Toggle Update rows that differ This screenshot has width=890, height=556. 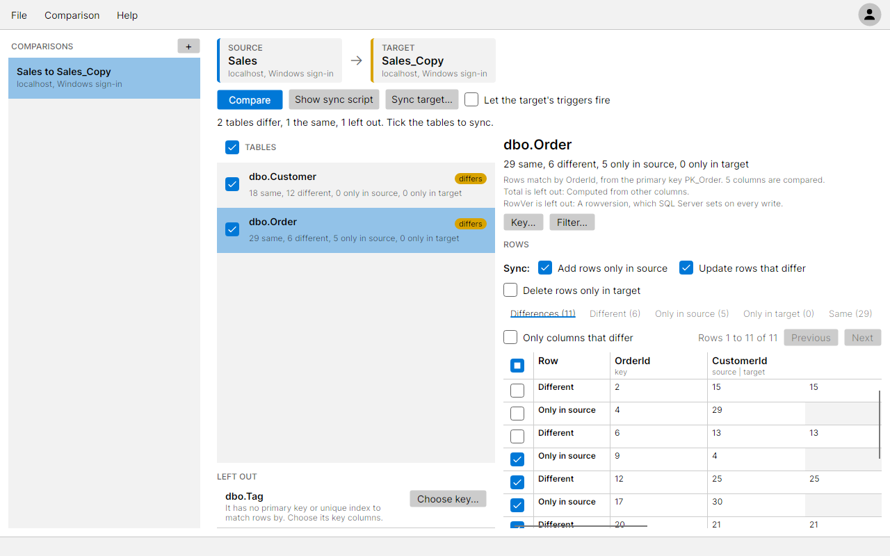click(686, 268)
